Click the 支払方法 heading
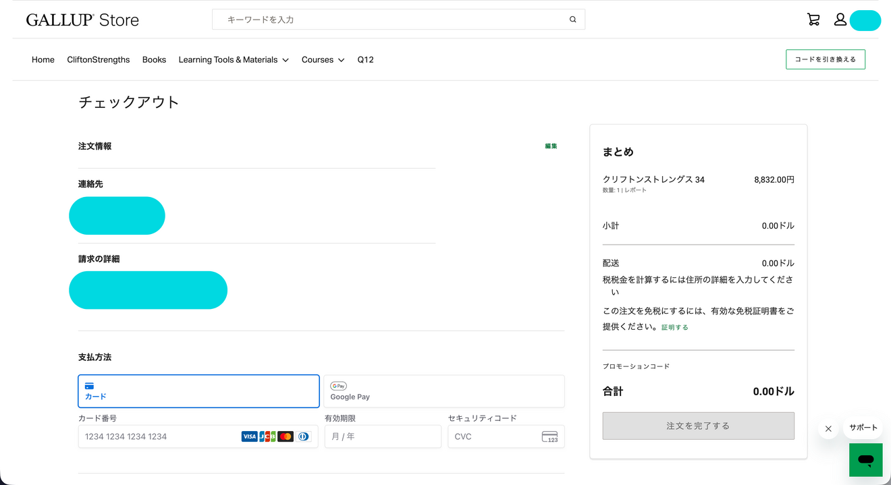The width and height of the screenshot is (891, 485). coord(94,357)
